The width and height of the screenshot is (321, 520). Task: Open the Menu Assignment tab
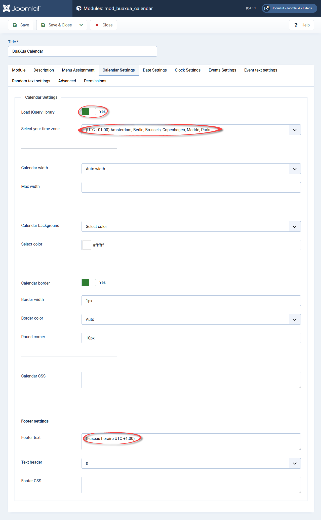[x=78, y=70]
